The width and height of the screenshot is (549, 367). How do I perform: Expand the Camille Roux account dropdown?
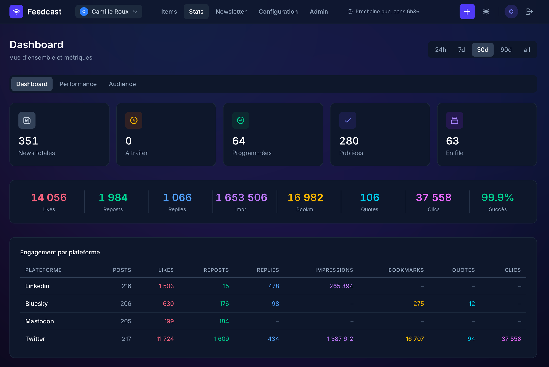click(109, 12)
